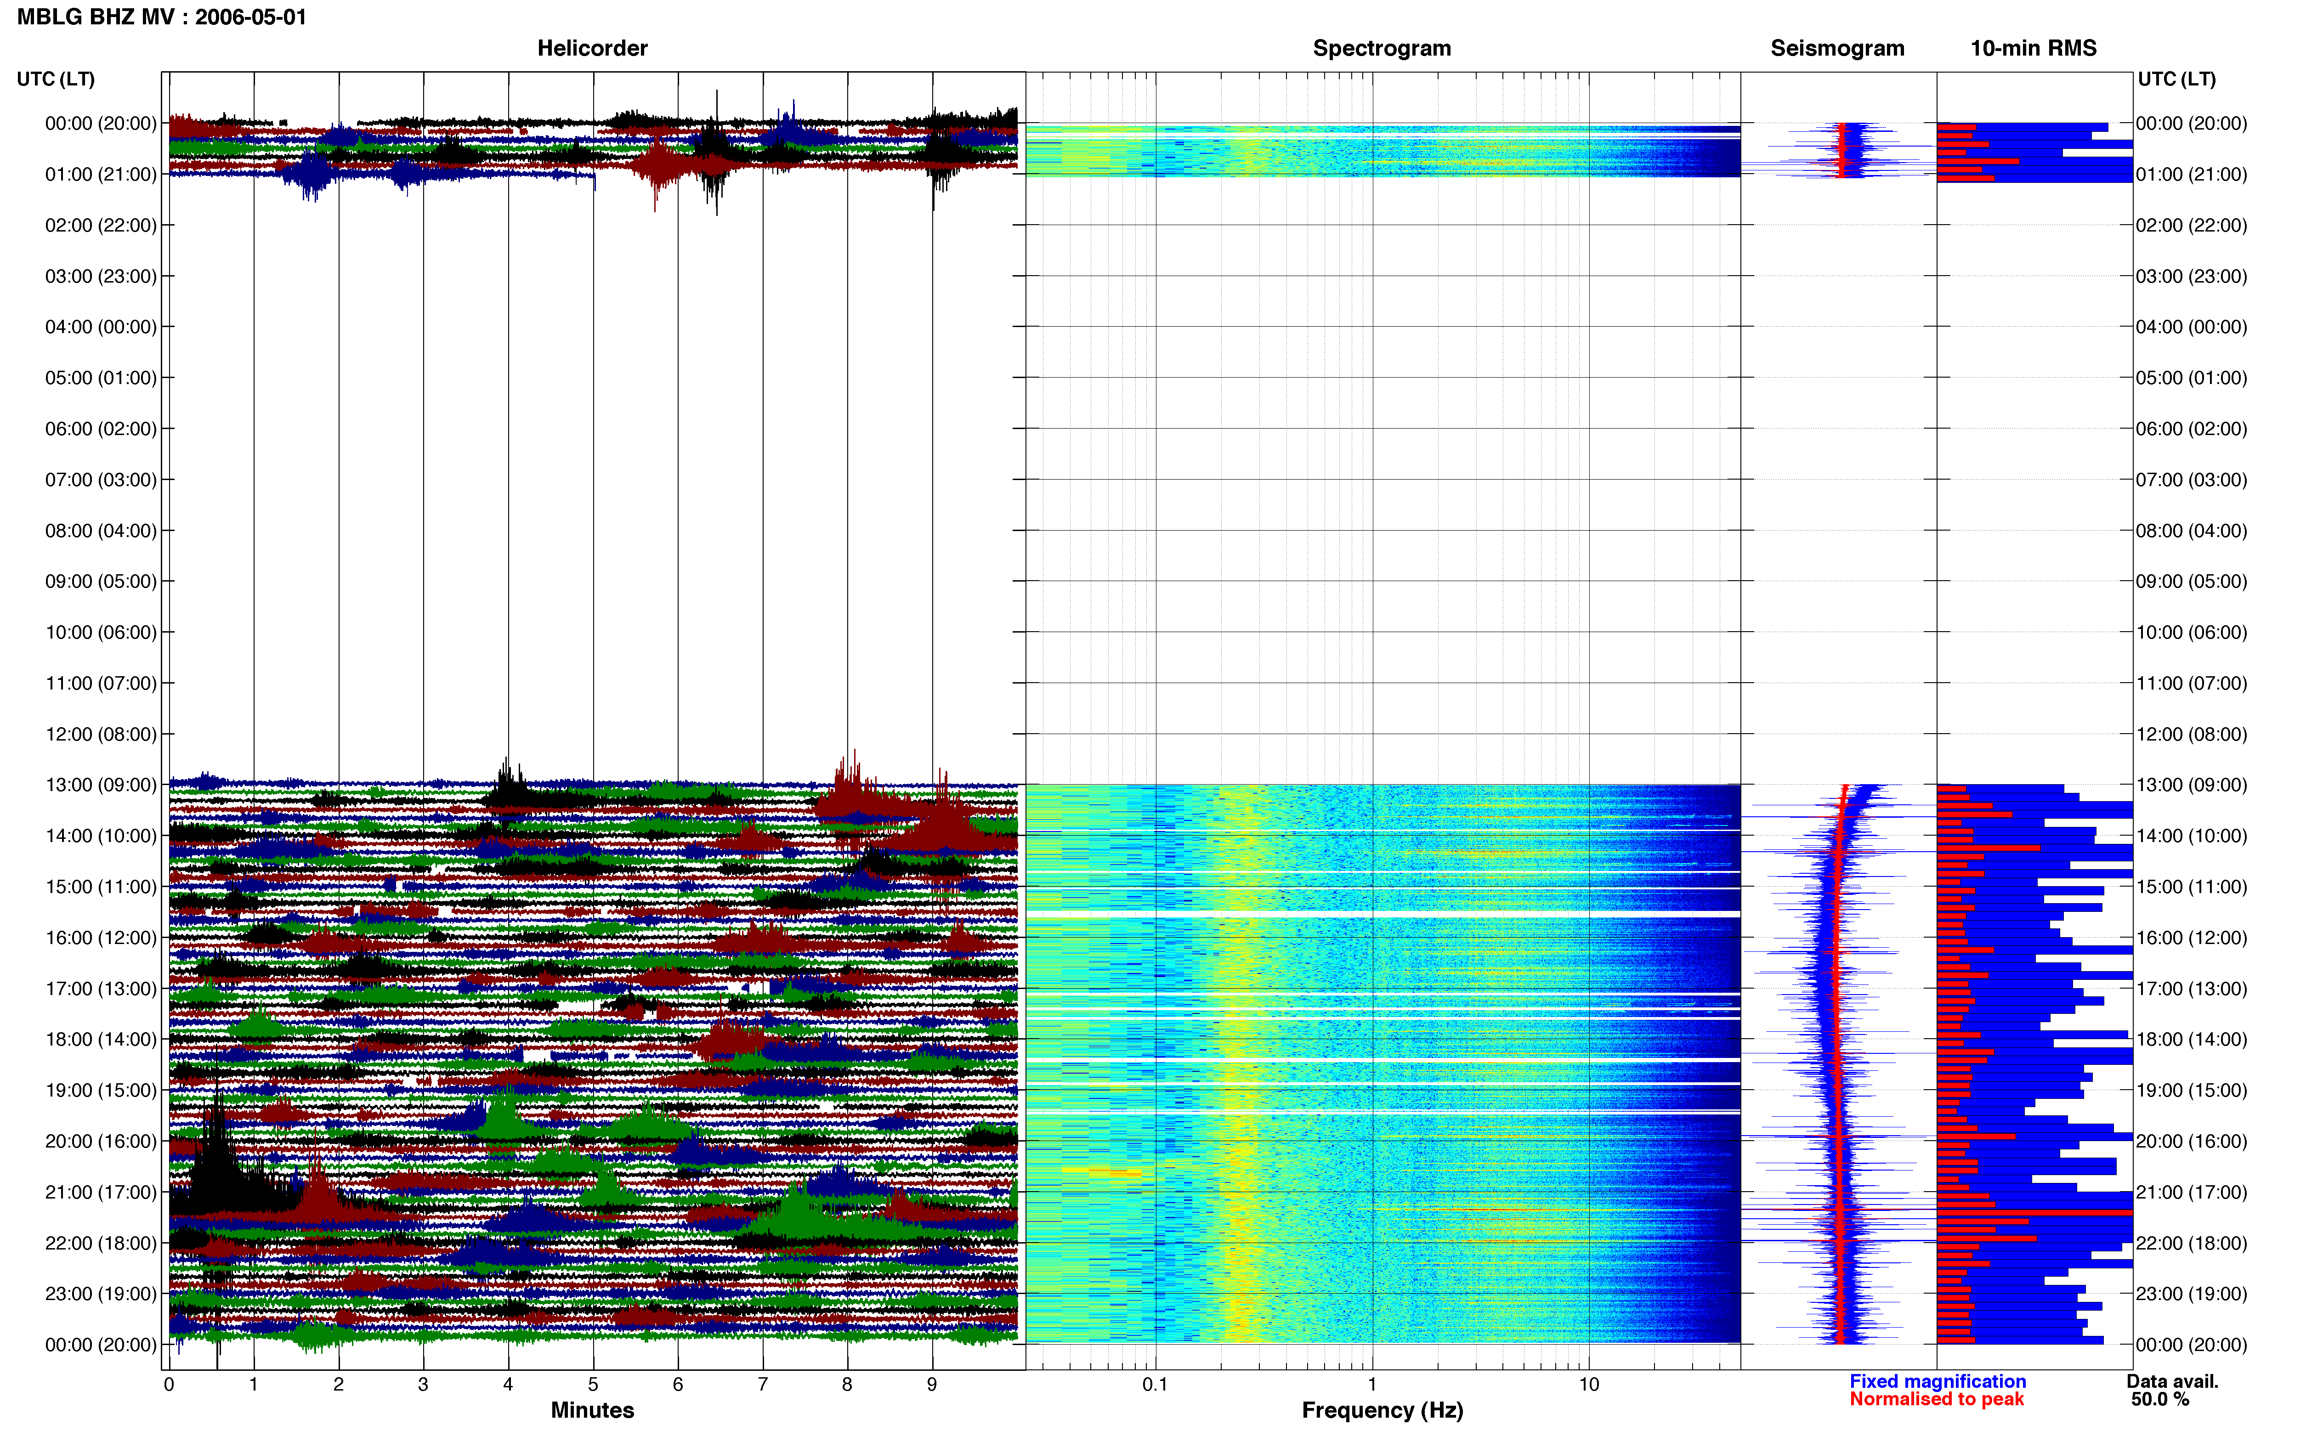Viewport: 2306px width, 1442px height.
Task: Click the red 'Normalised to peak' legend text
Action: (x=1936, y=1399)
